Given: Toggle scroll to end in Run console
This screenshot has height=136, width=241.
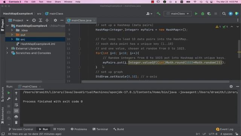Looking at the screenshot, I should click(16, 111).
